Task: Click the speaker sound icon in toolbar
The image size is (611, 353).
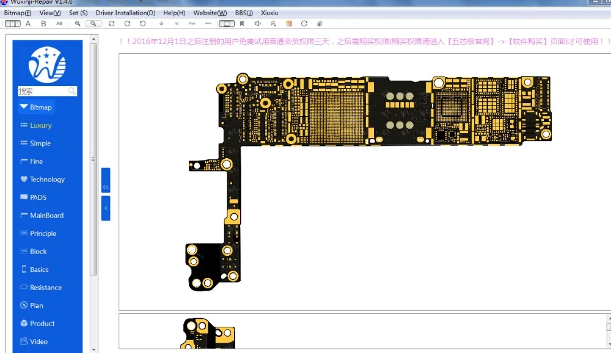Action: click(x=257, y=24)
